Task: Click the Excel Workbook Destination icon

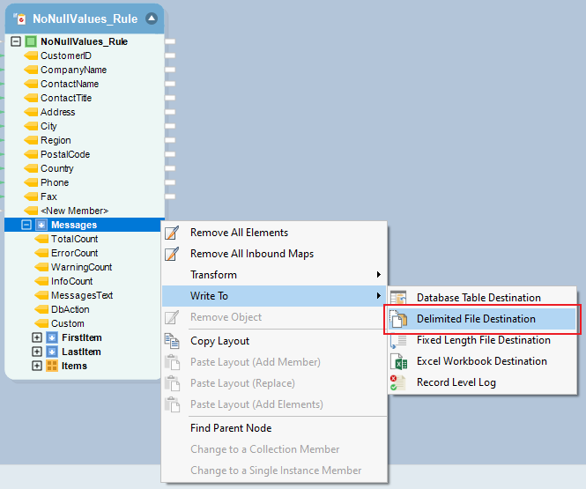Action: coord(398,361)
